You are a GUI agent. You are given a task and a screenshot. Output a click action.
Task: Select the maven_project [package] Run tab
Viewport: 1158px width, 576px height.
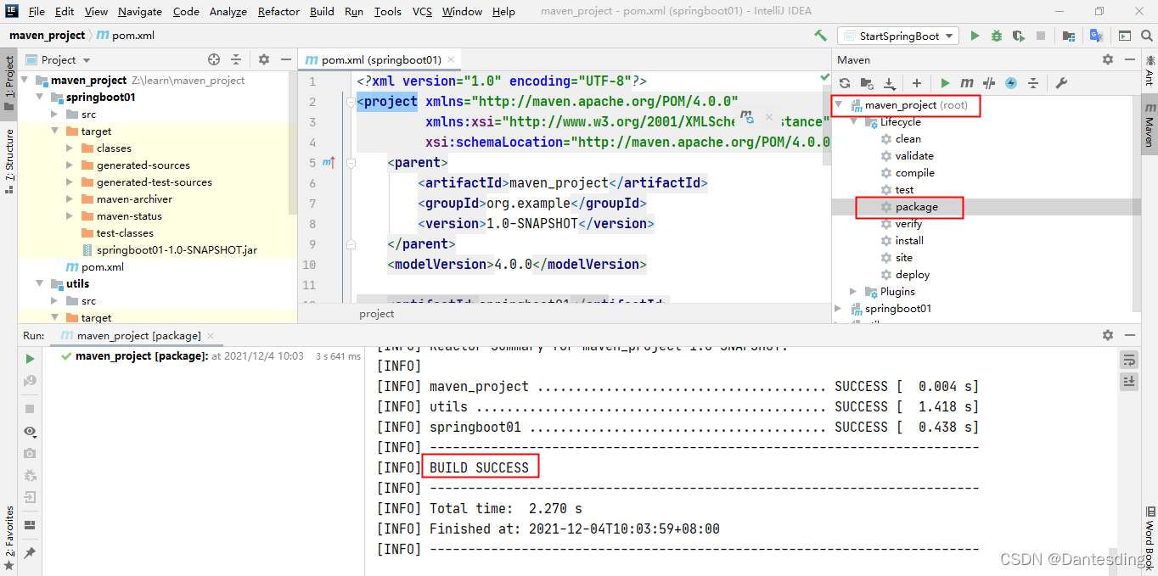(138, 336)
